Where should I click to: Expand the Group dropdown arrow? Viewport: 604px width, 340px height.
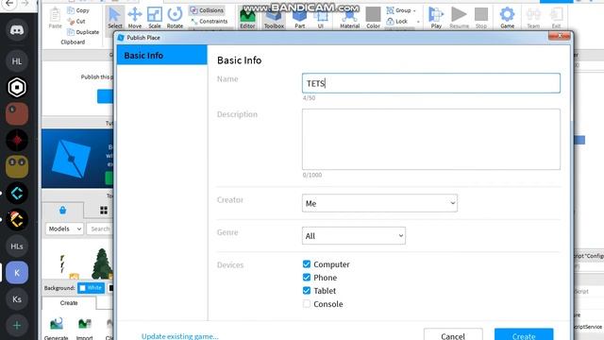point(415,10)
